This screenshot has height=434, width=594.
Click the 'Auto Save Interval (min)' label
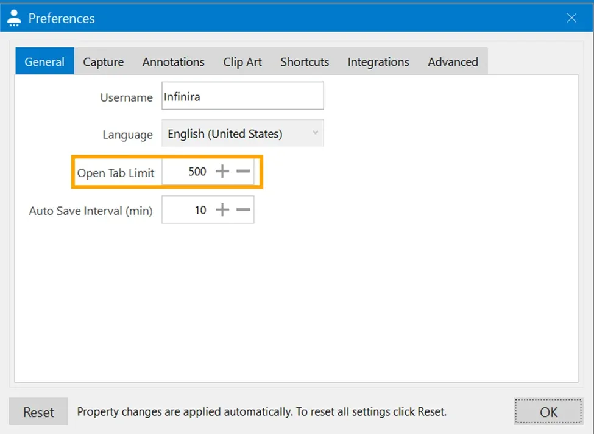click(x=91, y=211)
